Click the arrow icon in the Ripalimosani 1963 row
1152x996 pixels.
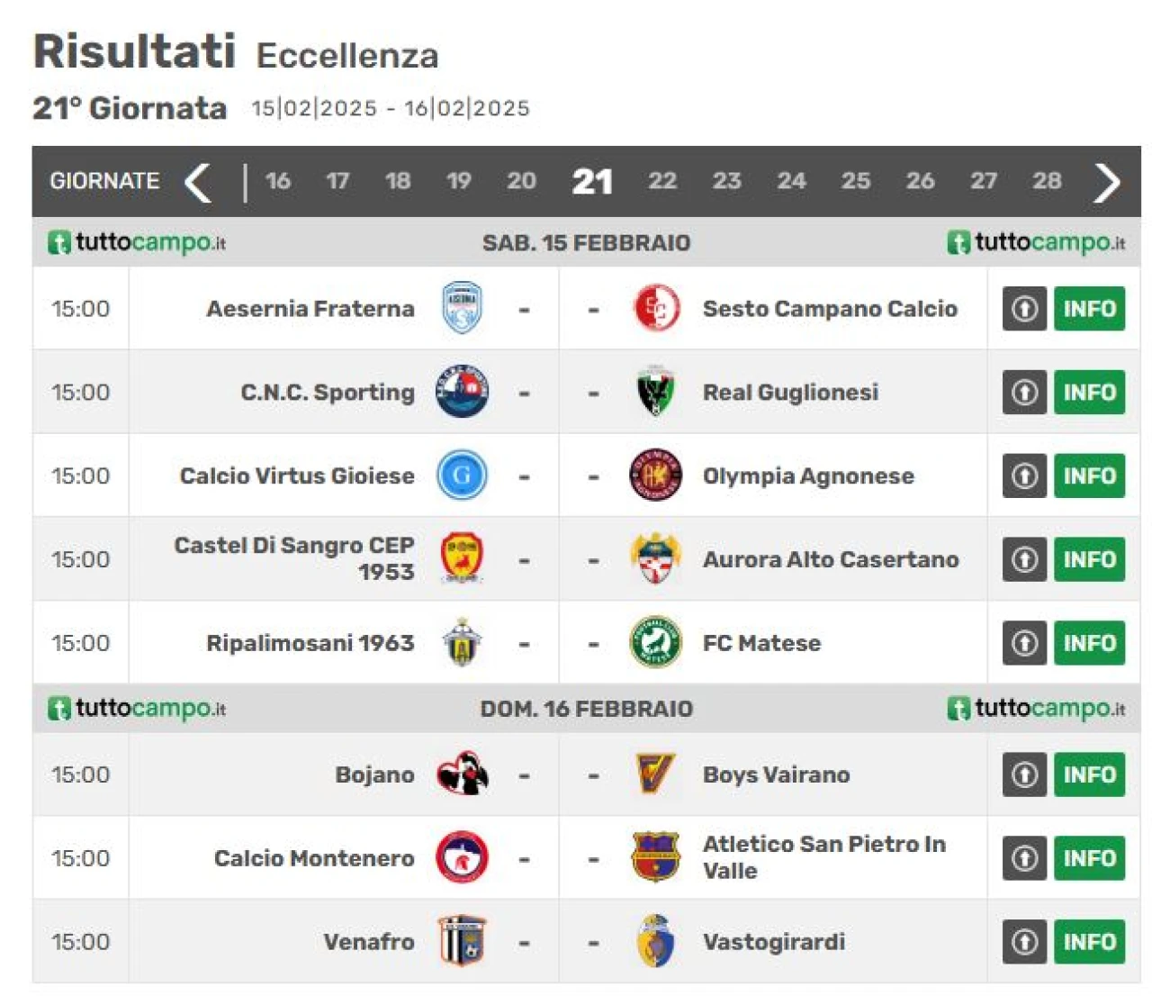coord(1024,643)
